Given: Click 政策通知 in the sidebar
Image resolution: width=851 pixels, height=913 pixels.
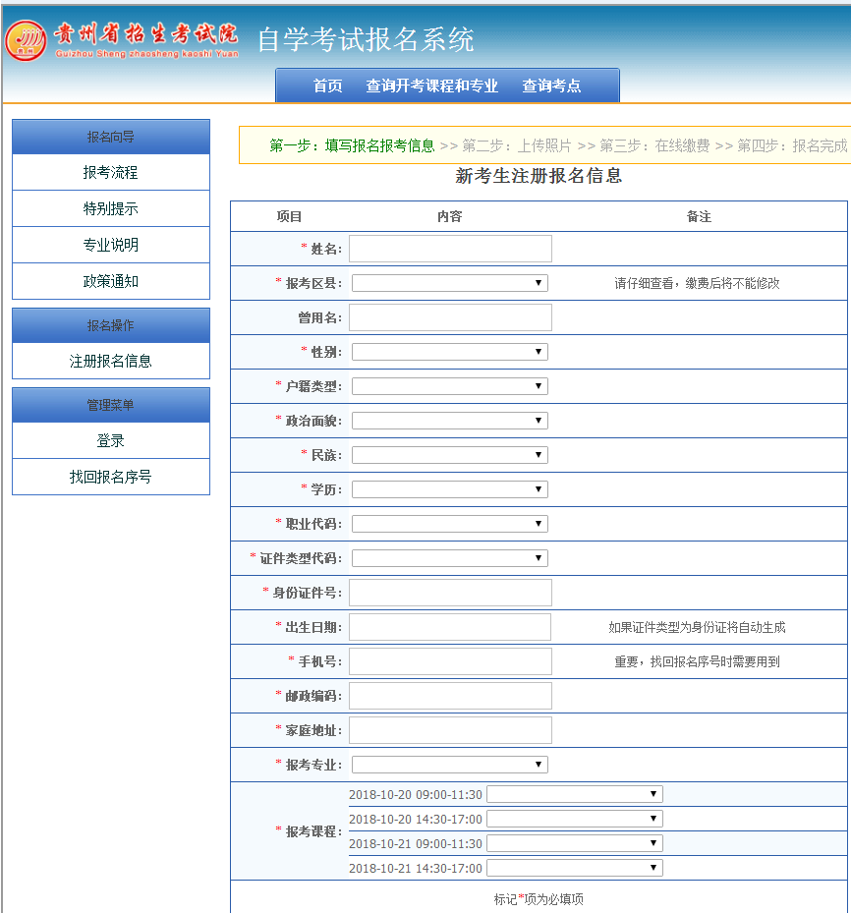Looking at the screenshot, I should [111, 282].
